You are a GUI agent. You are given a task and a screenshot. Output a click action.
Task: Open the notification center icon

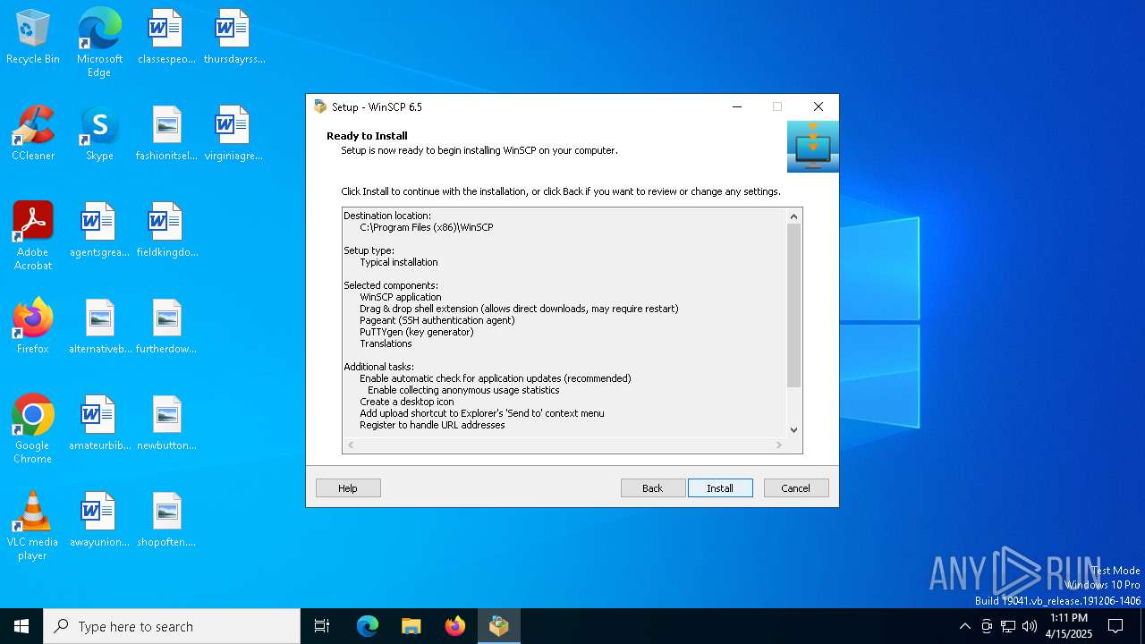pyautogui.click(x=1115, y=626)
